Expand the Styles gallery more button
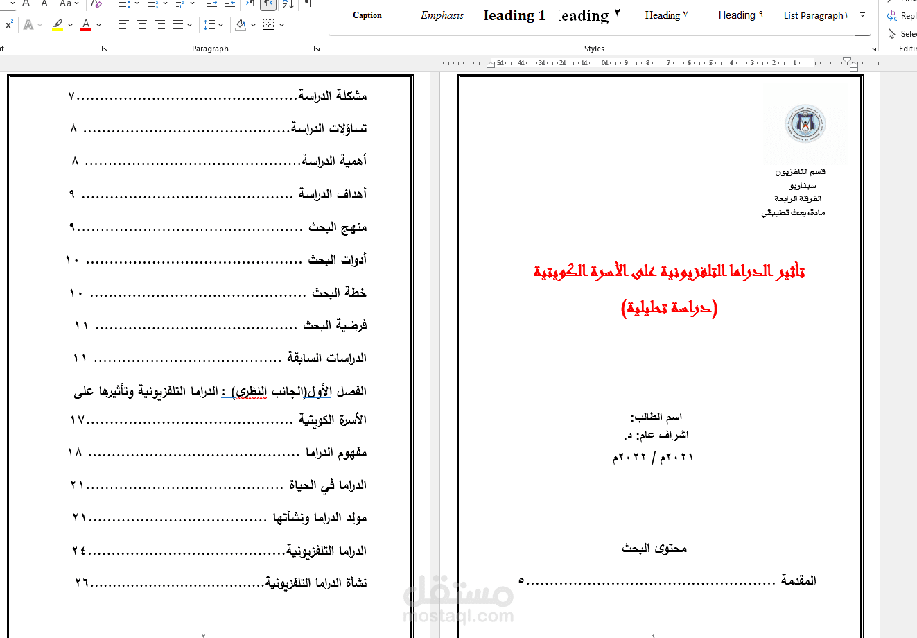The width and height of the screenshot is (917, 638). click(x=863, y=15)
